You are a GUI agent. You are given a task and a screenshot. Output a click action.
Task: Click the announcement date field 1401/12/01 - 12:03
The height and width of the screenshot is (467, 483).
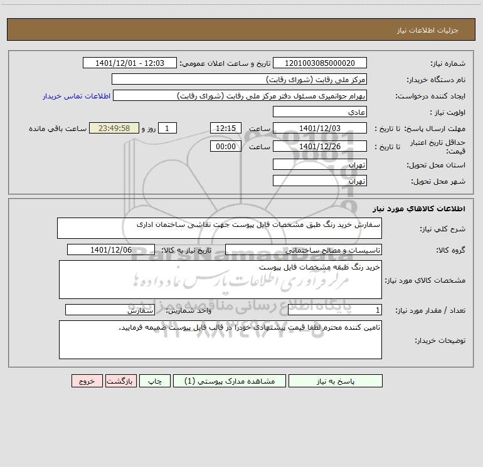(130, 63)
